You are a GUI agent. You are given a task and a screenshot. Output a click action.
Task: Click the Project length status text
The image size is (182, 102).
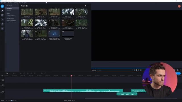pos(69,101)
